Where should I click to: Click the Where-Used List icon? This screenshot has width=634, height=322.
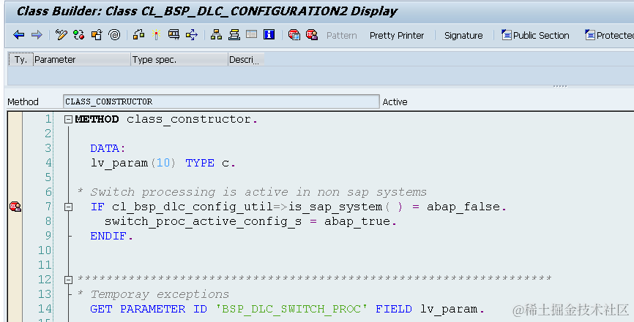pos(192,35)
